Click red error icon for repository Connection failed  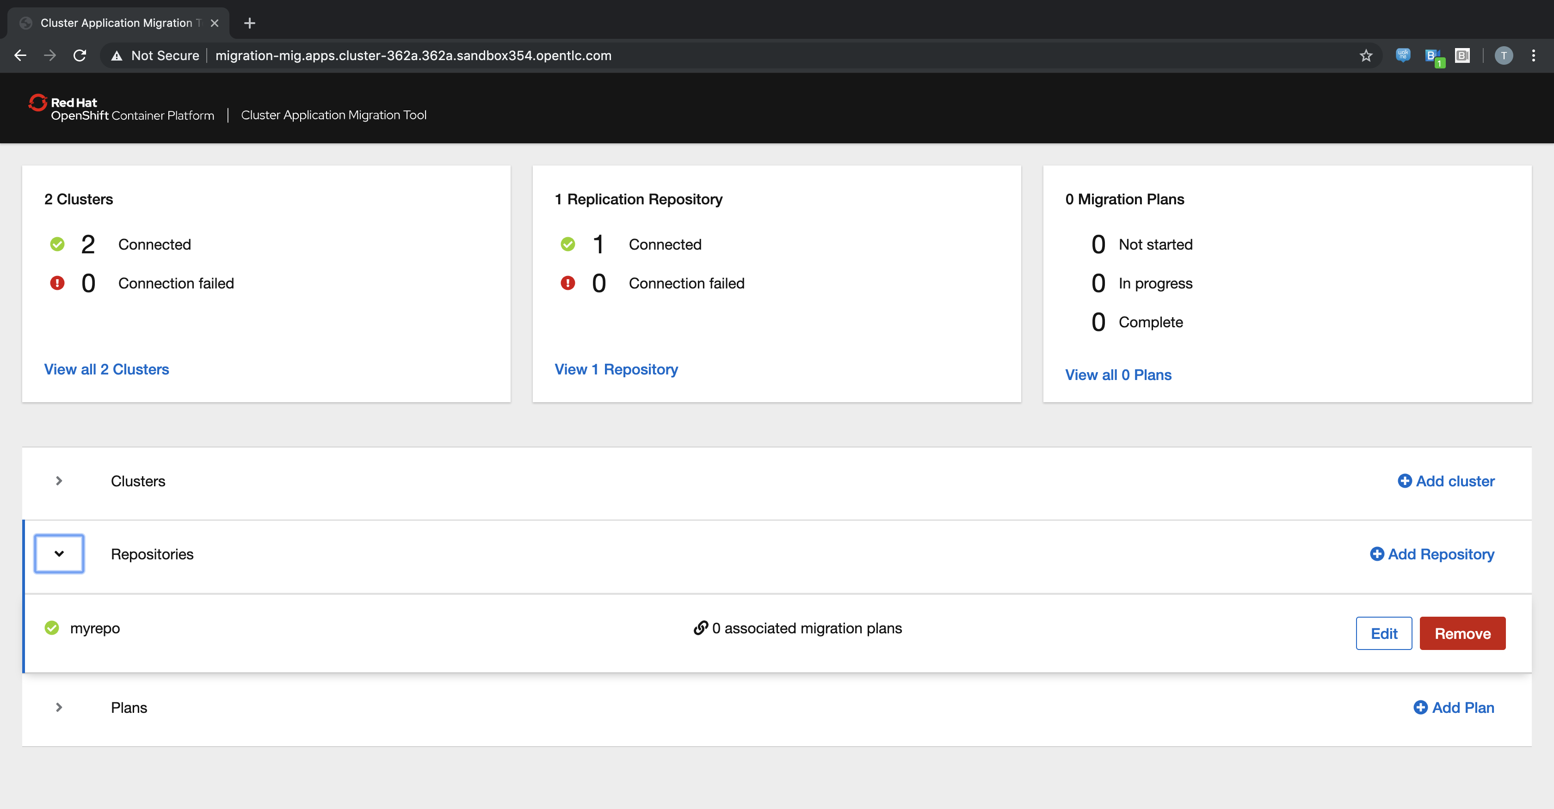click(567, 283)
